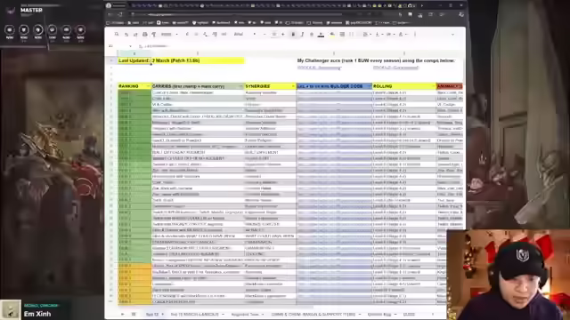Open the search menus magnifier in Sheets toolbar
This screenshot has height=320, width=570.
[x=117, y=34]
